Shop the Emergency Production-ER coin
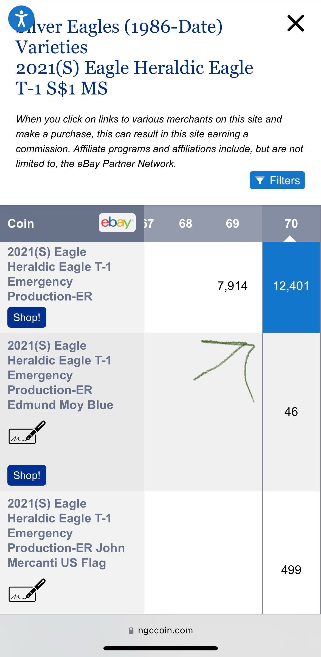This screenshot has height=657, width=321. click(27, 317)
